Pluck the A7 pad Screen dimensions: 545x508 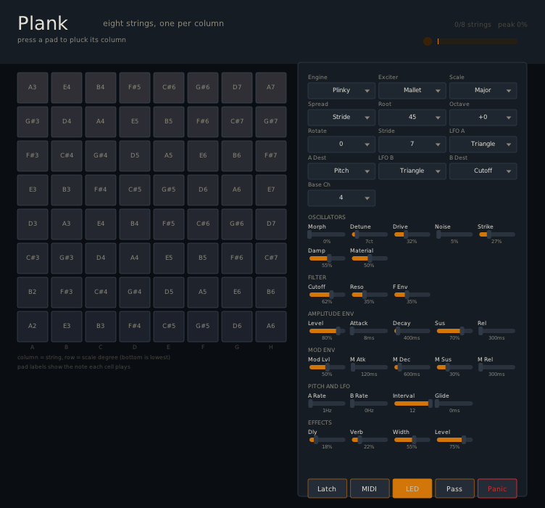tap(271, 88)
